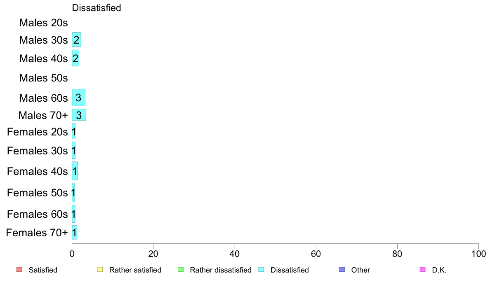Viewport: 490px width, 303px height.
Task: Click the green Rather dissatisfied legend swatch
Action: click(180, 269)
